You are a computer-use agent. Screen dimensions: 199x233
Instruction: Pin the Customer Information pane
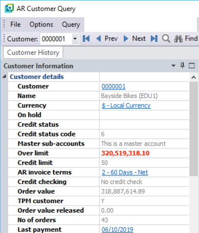(x=182, y=65)
